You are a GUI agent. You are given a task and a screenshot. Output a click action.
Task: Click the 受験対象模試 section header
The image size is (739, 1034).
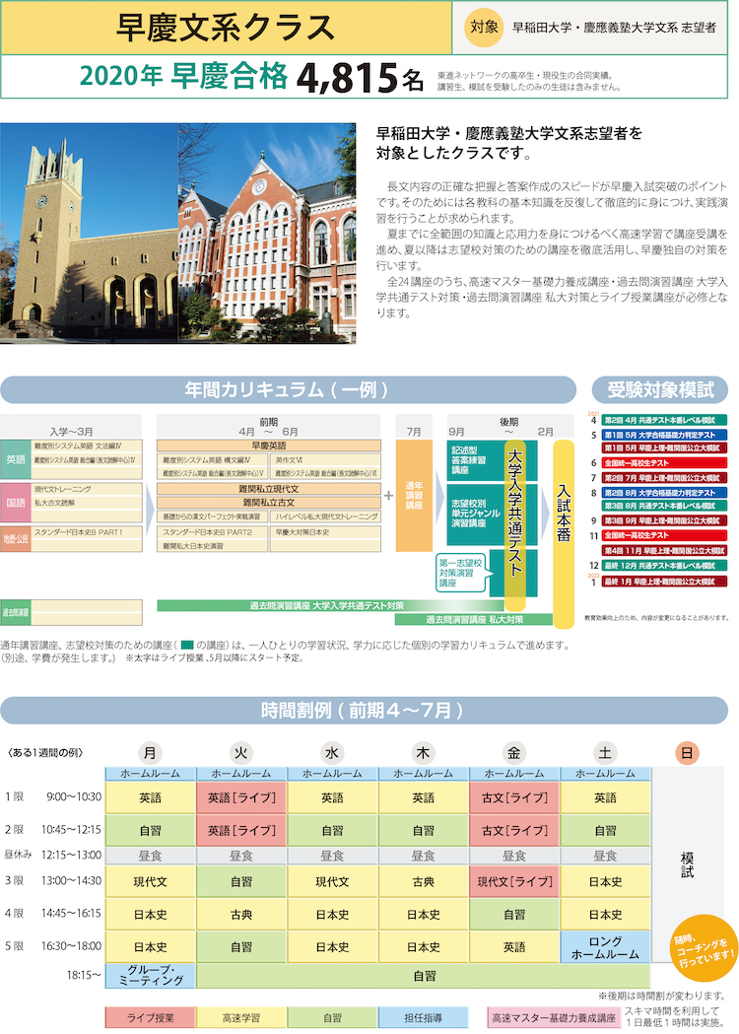tap(660, 389)
